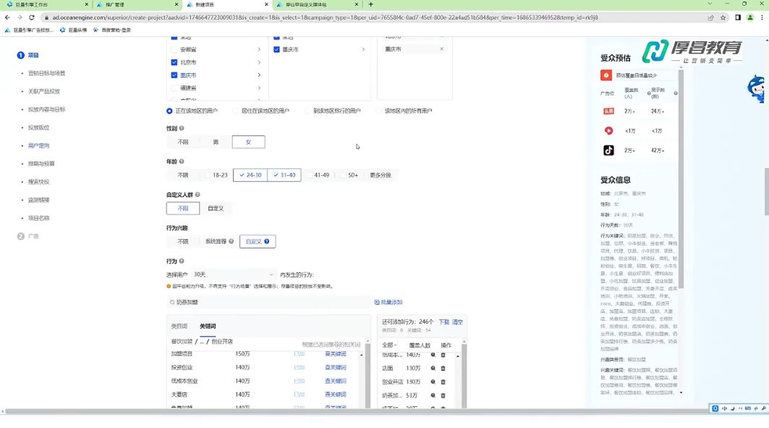Screen dimensions: 769x428
Task: Click the share icon in the address bar
Action: pos(710,17)
